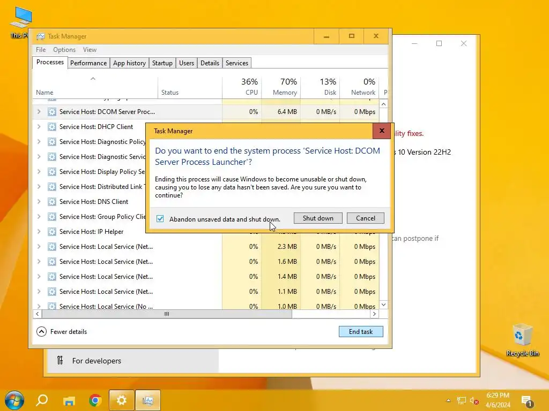Image resolution: width=549 pixels, height=411 pixels.
Task: Sort processes by the Name column
Action: (x=95, y=87)
